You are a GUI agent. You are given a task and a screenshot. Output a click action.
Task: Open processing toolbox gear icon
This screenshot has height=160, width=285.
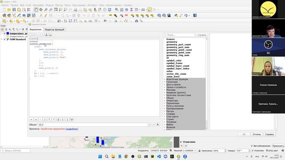pyautogui.click(x=126, y=10)
